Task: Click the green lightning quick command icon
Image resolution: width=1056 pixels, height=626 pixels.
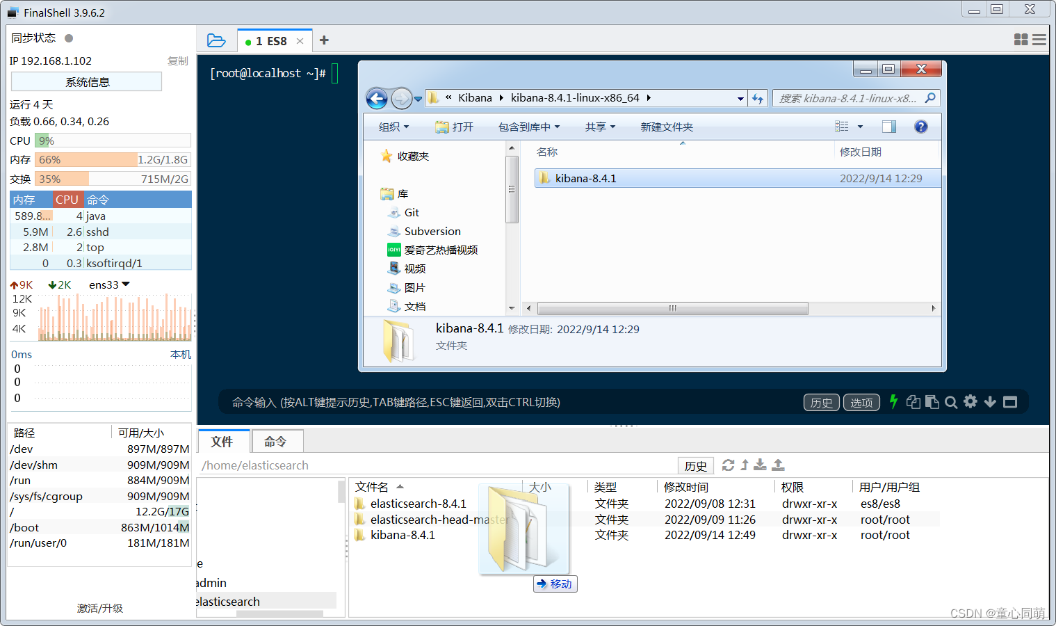Action: point(894,402)
